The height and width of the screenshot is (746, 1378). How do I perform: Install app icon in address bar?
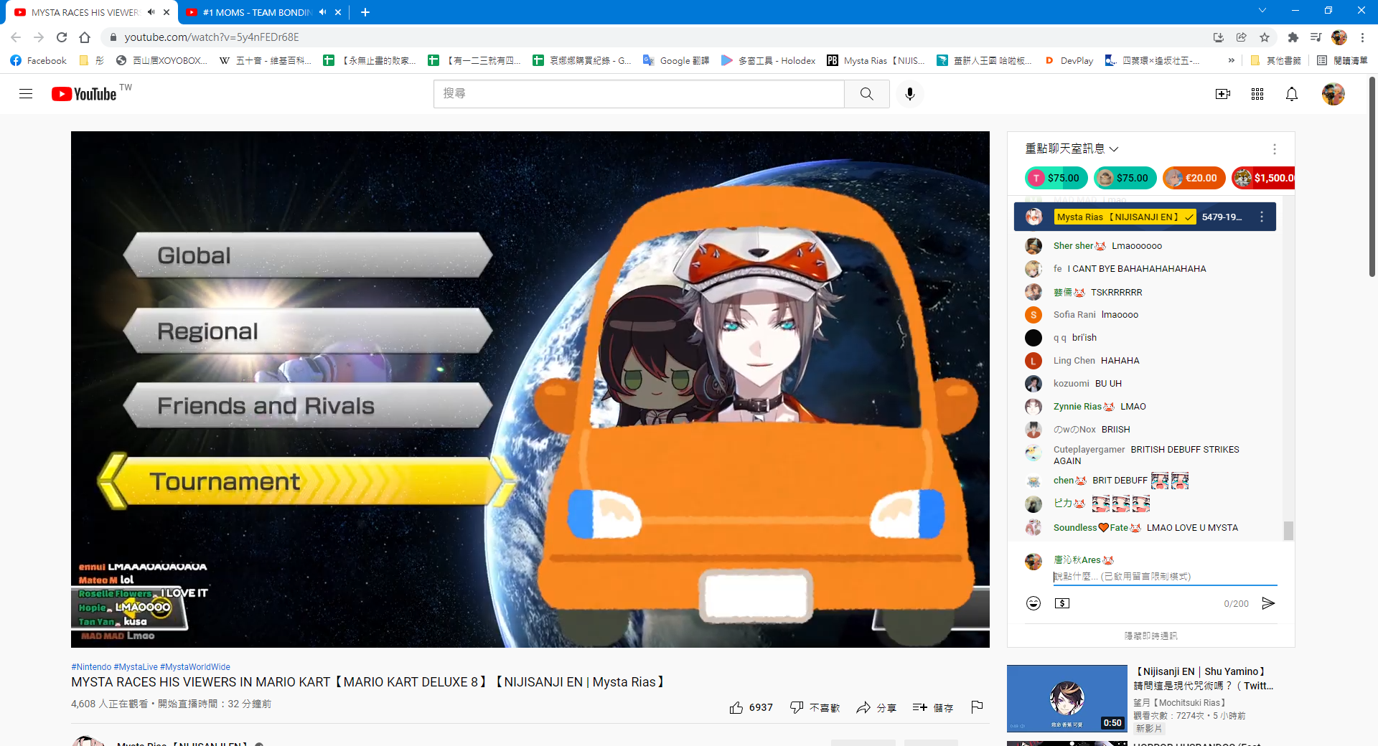[x=1219, y=37]
